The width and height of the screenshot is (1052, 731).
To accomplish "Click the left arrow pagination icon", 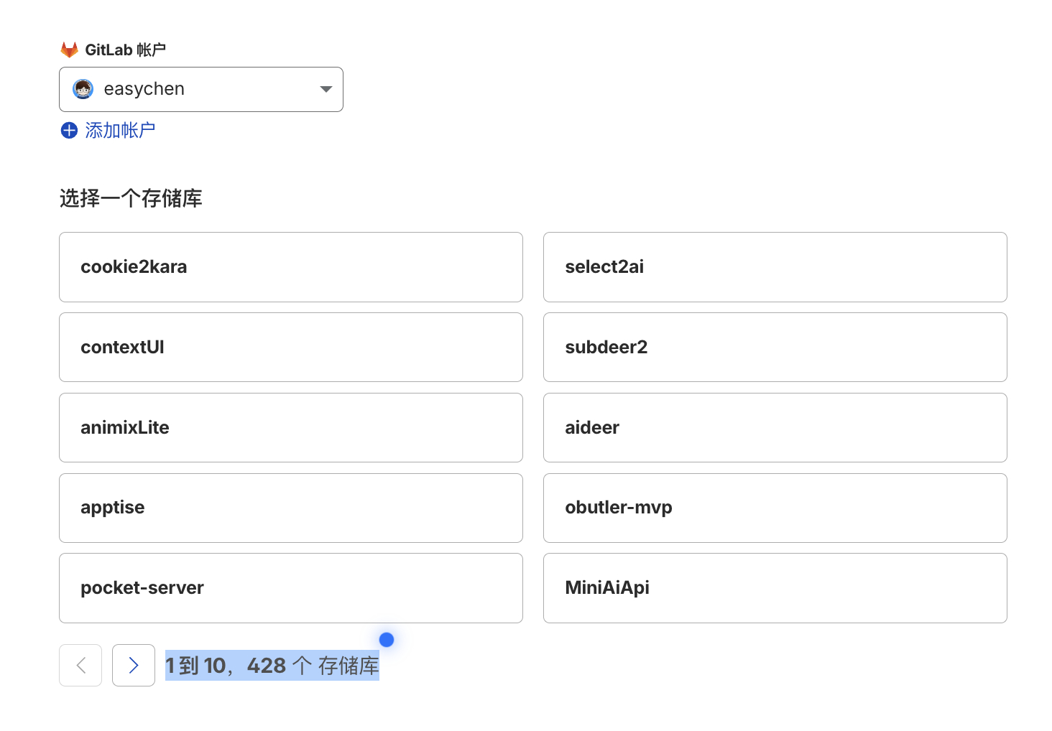I will click(80, 666).
